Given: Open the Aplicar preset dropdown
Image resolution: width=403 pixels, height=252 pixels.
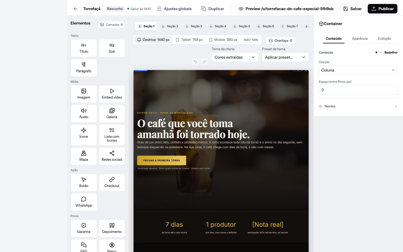Looking at the screenshot, I should [x=285, y=57].
